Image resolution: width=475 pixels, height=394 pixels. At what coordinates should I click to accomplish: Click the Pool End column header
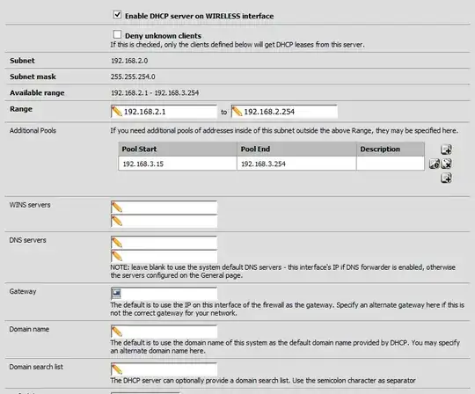click(296, 149)
